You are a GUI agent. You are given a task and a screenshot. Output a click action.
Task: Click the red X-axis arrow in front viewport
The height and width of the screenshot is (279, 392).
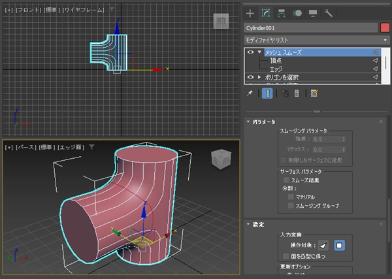158,69
